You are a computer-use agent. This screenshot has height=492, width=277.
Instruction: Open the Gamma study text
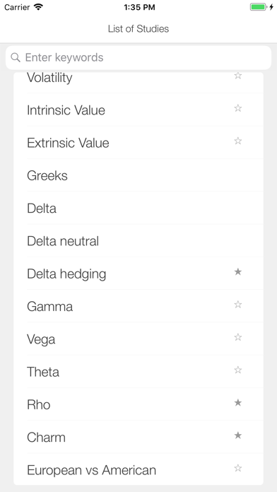click(x=50, y=306)
